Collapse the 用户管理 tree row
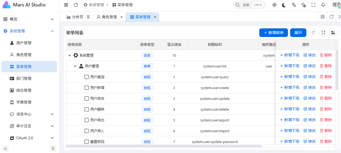 click(75, 66)
